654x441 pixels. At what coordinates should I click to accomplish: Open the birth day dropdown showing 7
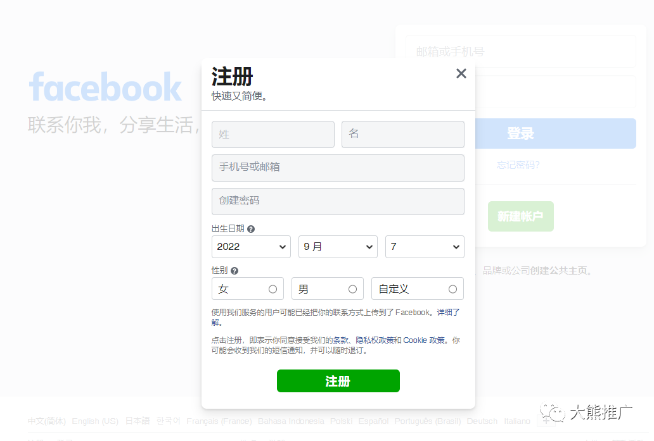(425, 247)
